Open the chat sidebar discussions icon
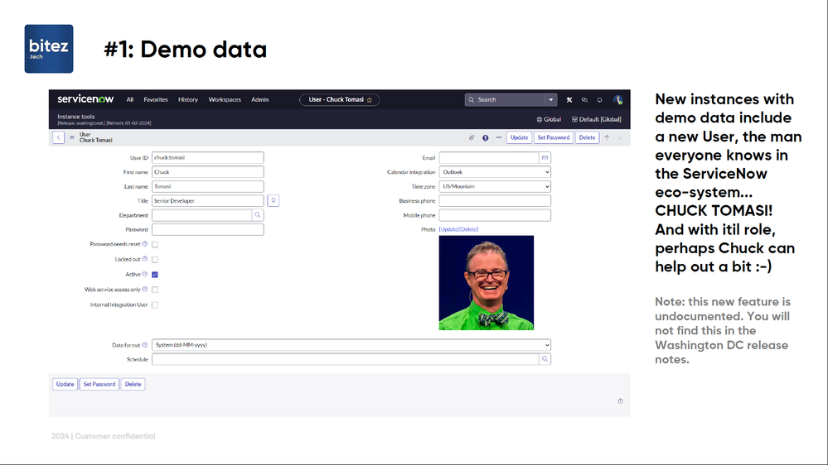Viewport: 828px width, 465px height. pos(584,99)
